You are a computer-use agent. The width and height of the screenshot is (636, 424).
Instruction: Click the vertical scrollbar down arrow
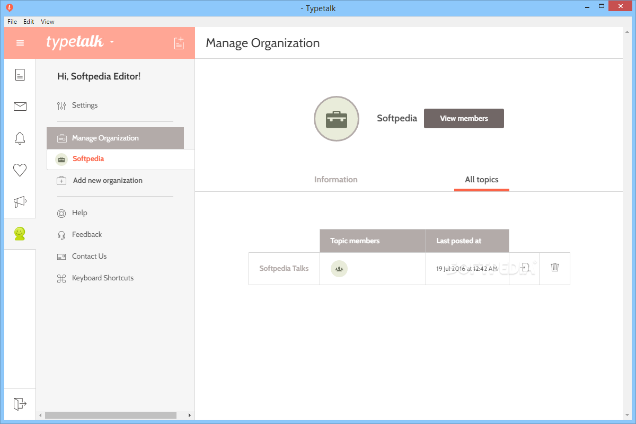click(x=626, y=416)
